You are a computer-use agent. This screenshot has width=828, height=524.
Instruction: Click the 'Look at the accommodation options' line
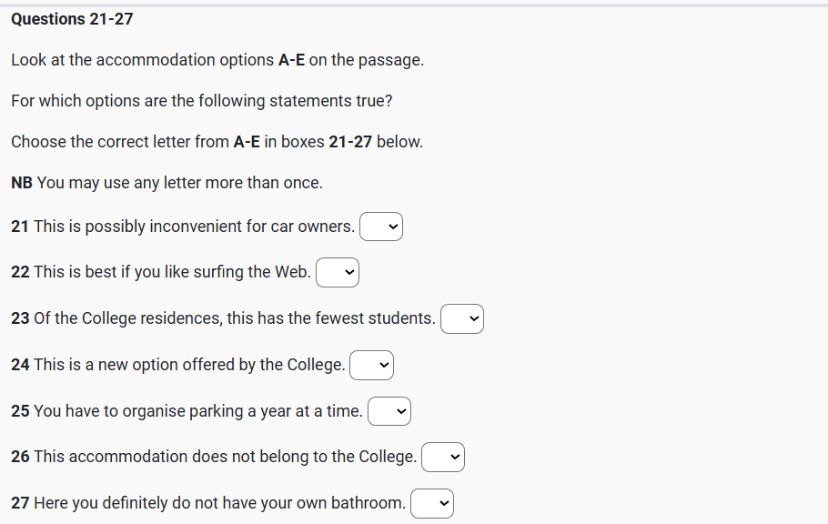pyautogui.click(x=217, y=60)
